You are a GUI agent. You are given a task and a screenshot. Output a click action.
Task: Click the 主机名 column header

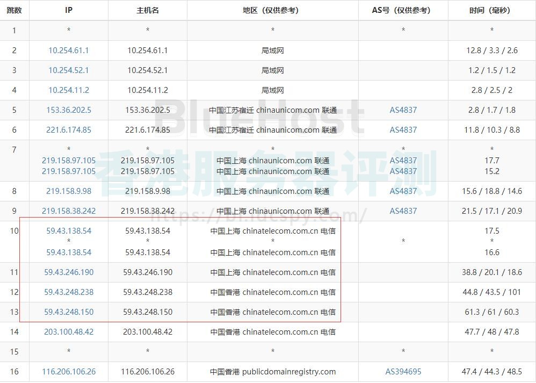[148, 10]
